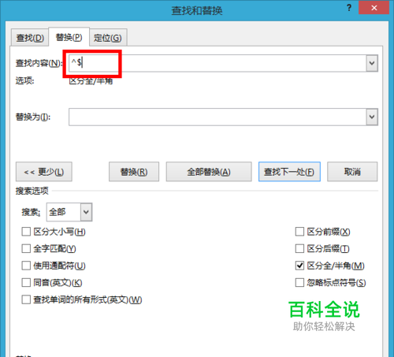Viewport: 394px width, 357px height.
Task: Expand the 查找内容 history dropdown arrow
Action: [372, 63]
